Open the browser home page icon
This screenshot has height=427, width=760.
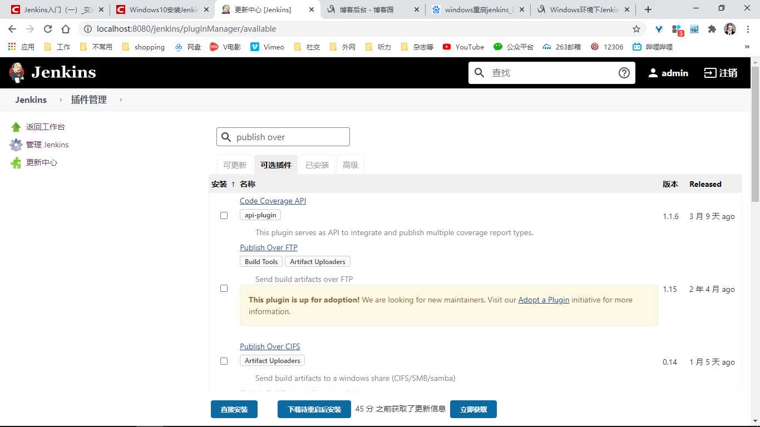pyautogui.click(x=66, y=29)
